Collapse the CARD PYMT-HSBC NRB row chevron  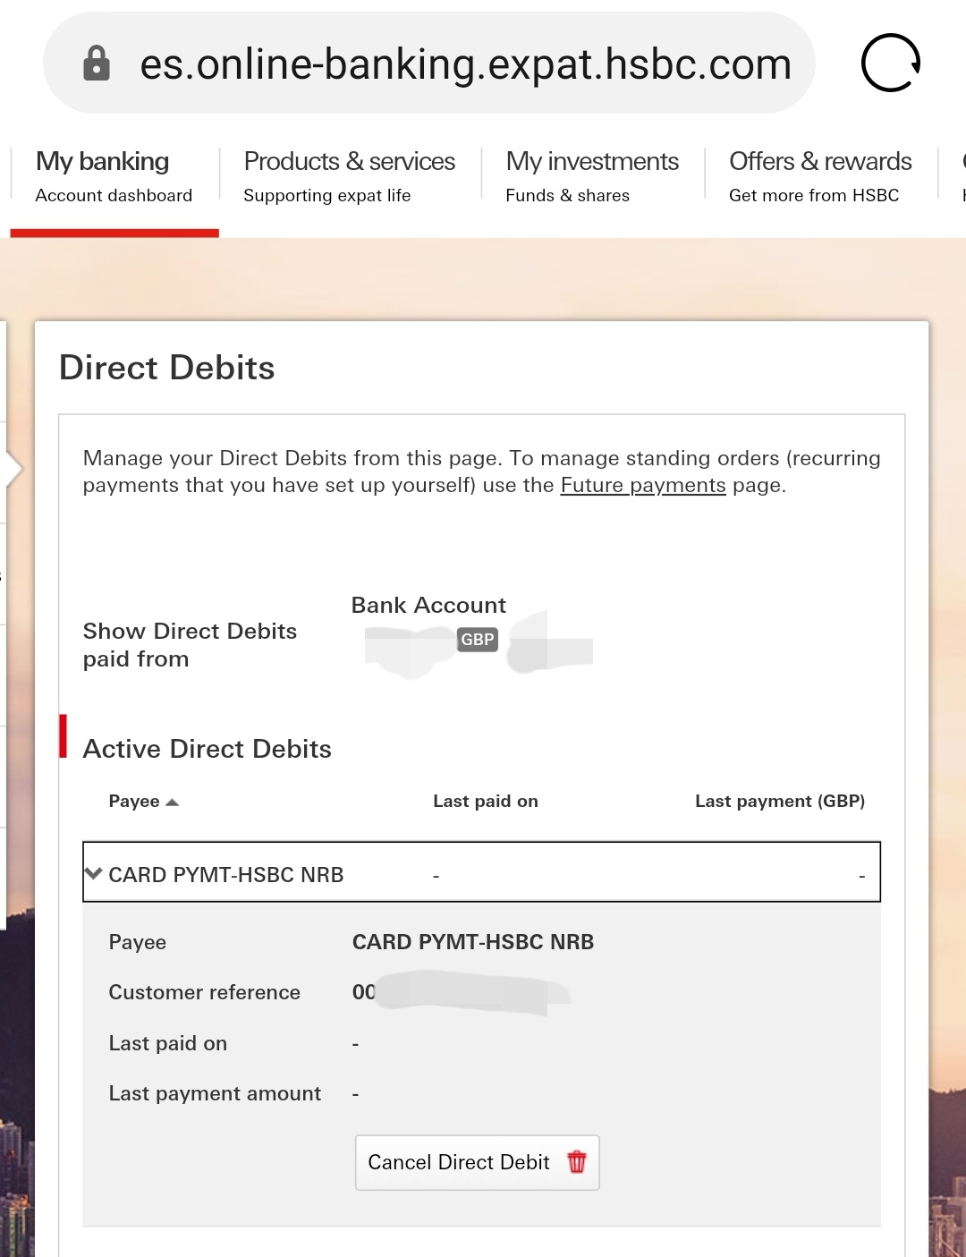tap(93, 873)
